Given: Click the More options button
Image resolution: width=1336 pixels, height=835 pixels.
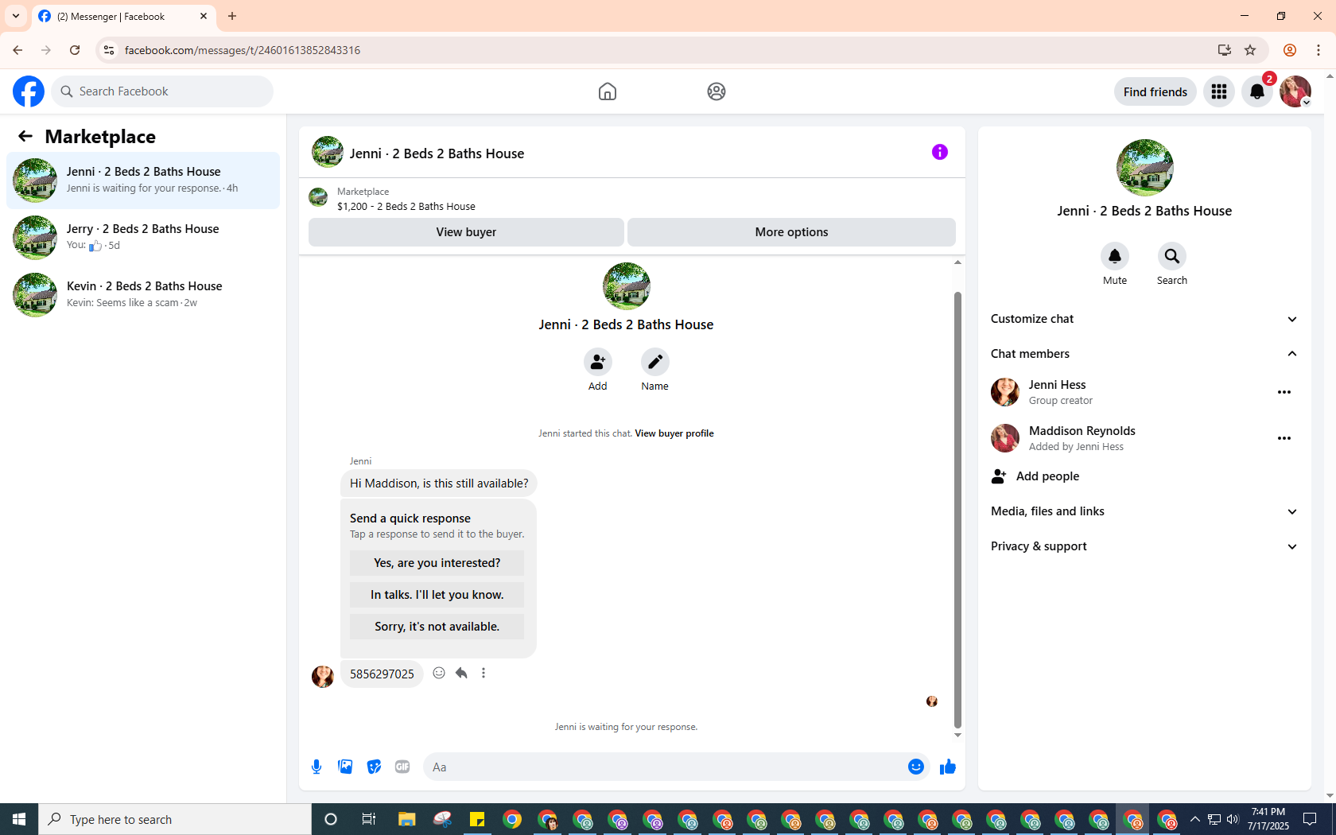Looking at the screenshot, I should click(791, 232).
